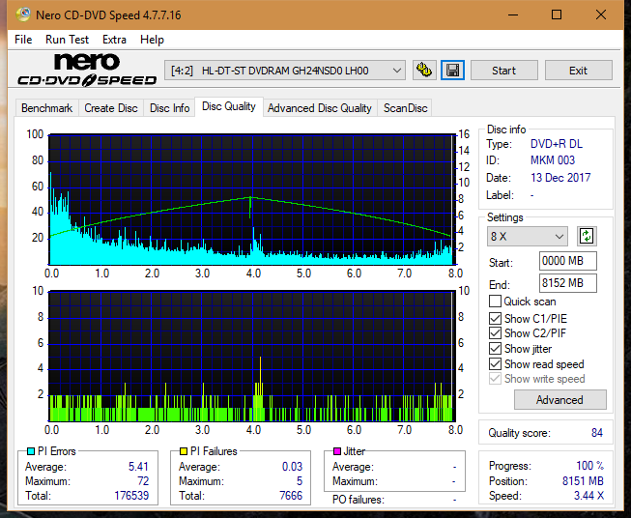Screen dimensions: 631x518
Task: Toggle Show C1/PIE checkbox
Action: point(495,318)
